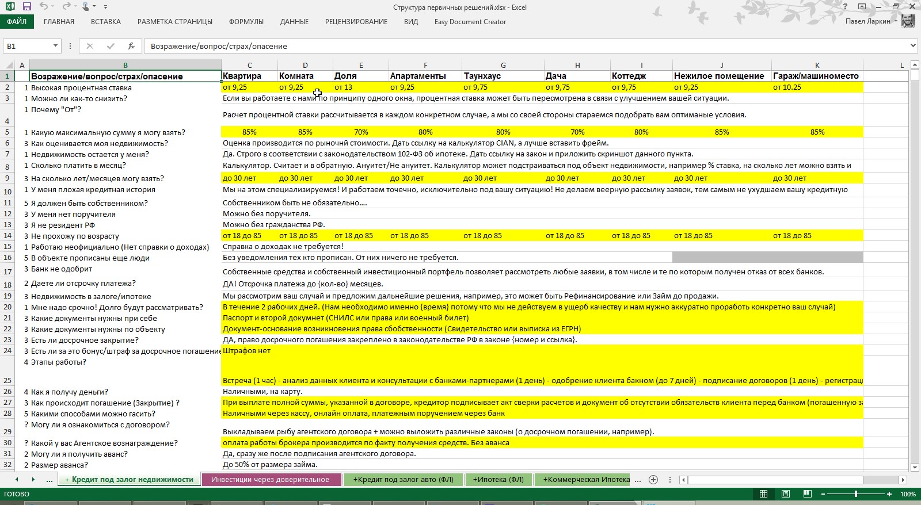Click the Insert Function fx icon
Viewport: 921px width, 505px height.
(131, 46)
